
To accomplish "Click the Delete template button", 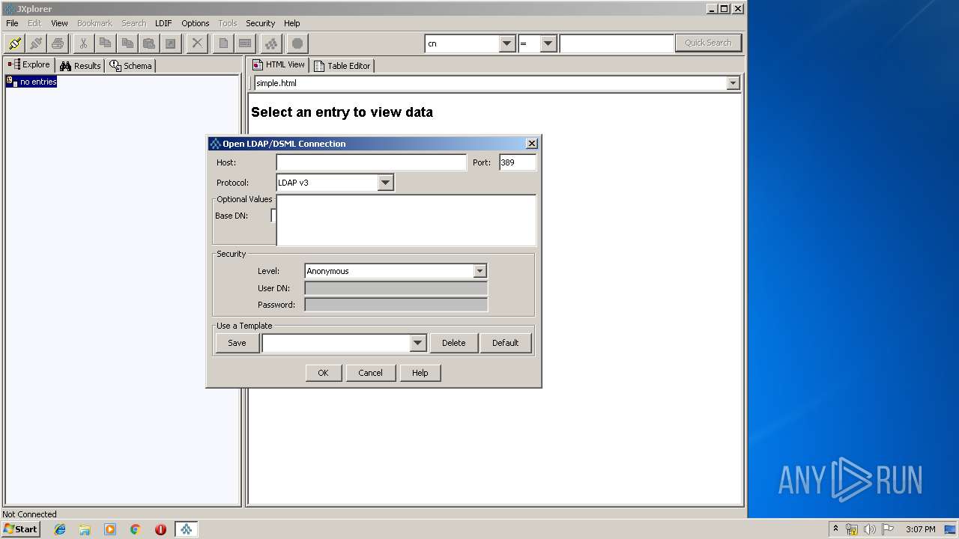I will pos(453,343).
